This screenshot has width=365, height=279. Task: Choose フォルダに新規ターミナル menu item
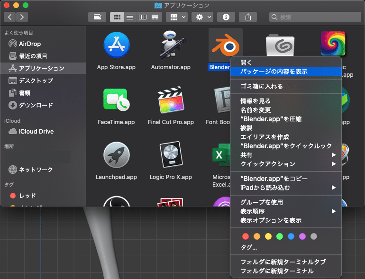[286, 271]
